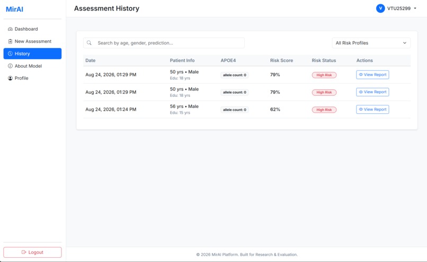Image resolution: width=427 pixels, height=262 pixels.
Task: Click the search magnifier icon
Action: pyautogui.click(x=89, y=43)
